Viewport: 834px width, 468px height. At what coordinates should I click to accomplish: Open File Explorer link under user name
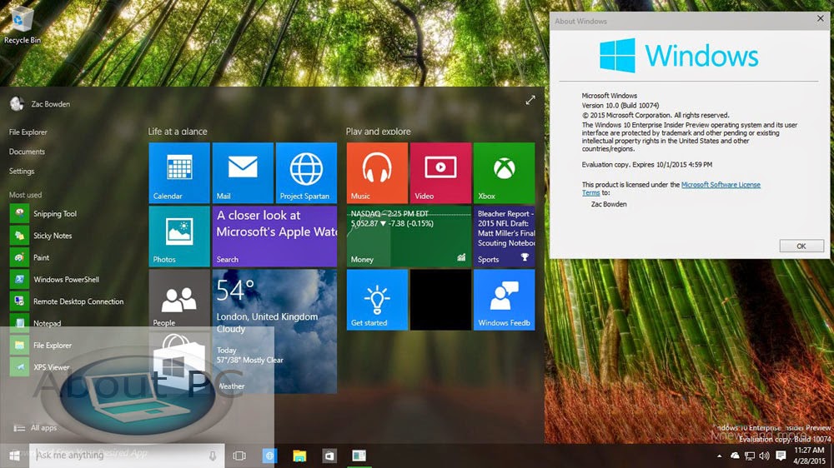[28, 132]
